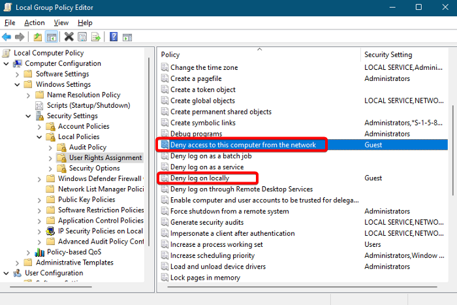
Task: Click the Computer Configuration computer icon
Action: pos(18,63)
